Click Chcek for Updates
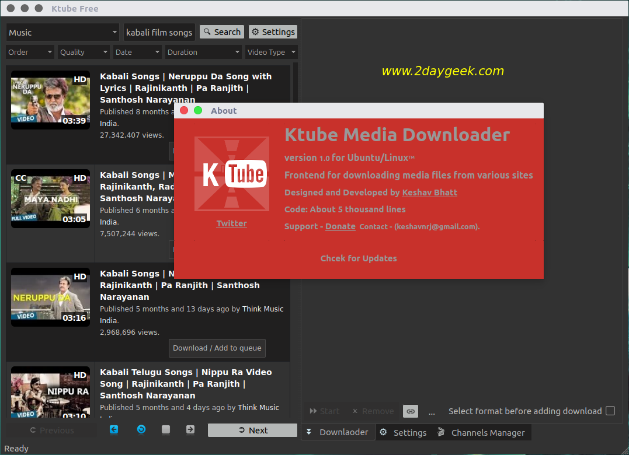 (359, 258)
